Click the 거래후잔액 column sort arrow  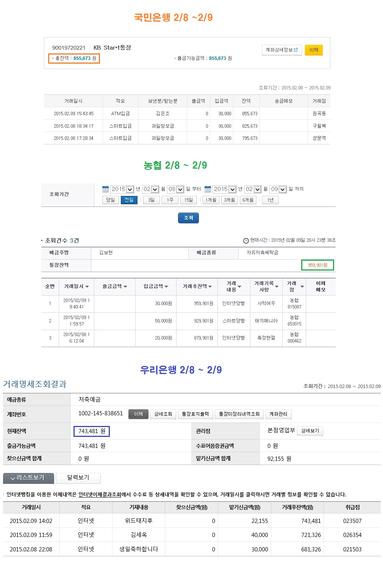210,287
